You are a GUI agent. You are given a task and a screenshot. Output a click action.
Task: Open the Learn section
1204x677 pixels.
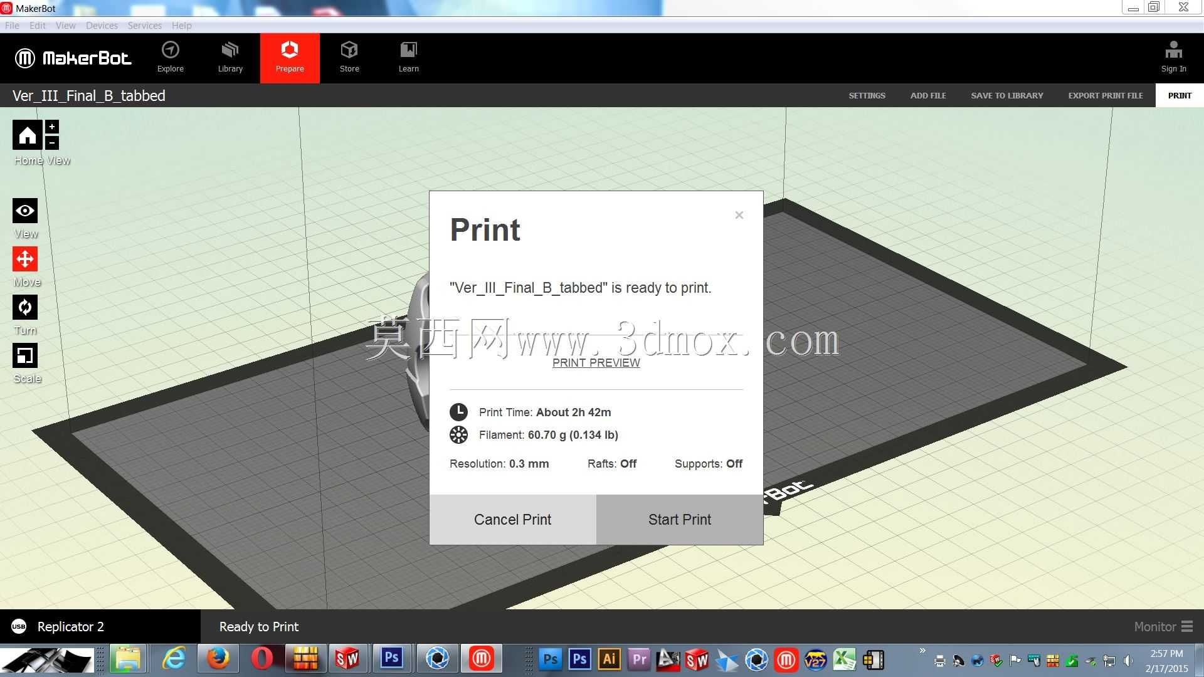pyautogui.click(x=409, y=58)
